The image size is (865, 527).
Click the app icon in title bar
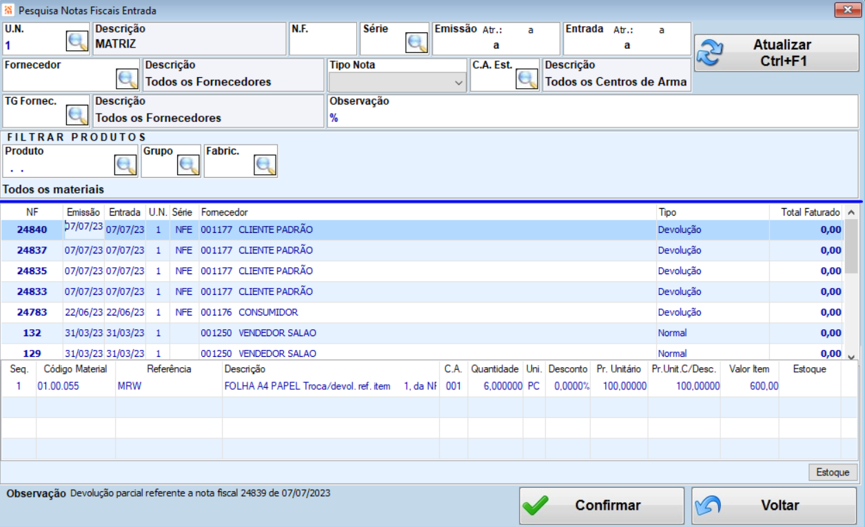8,10
